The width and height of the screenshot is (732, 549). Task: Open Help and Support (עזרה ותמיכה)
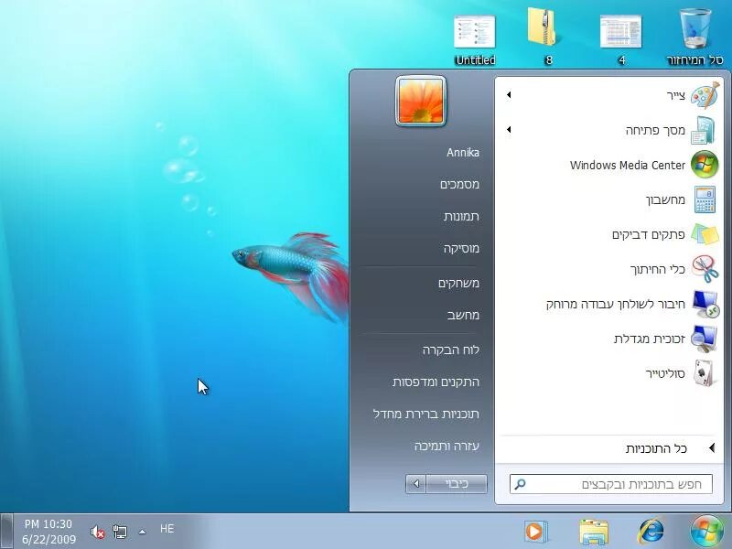coord(447,446)
